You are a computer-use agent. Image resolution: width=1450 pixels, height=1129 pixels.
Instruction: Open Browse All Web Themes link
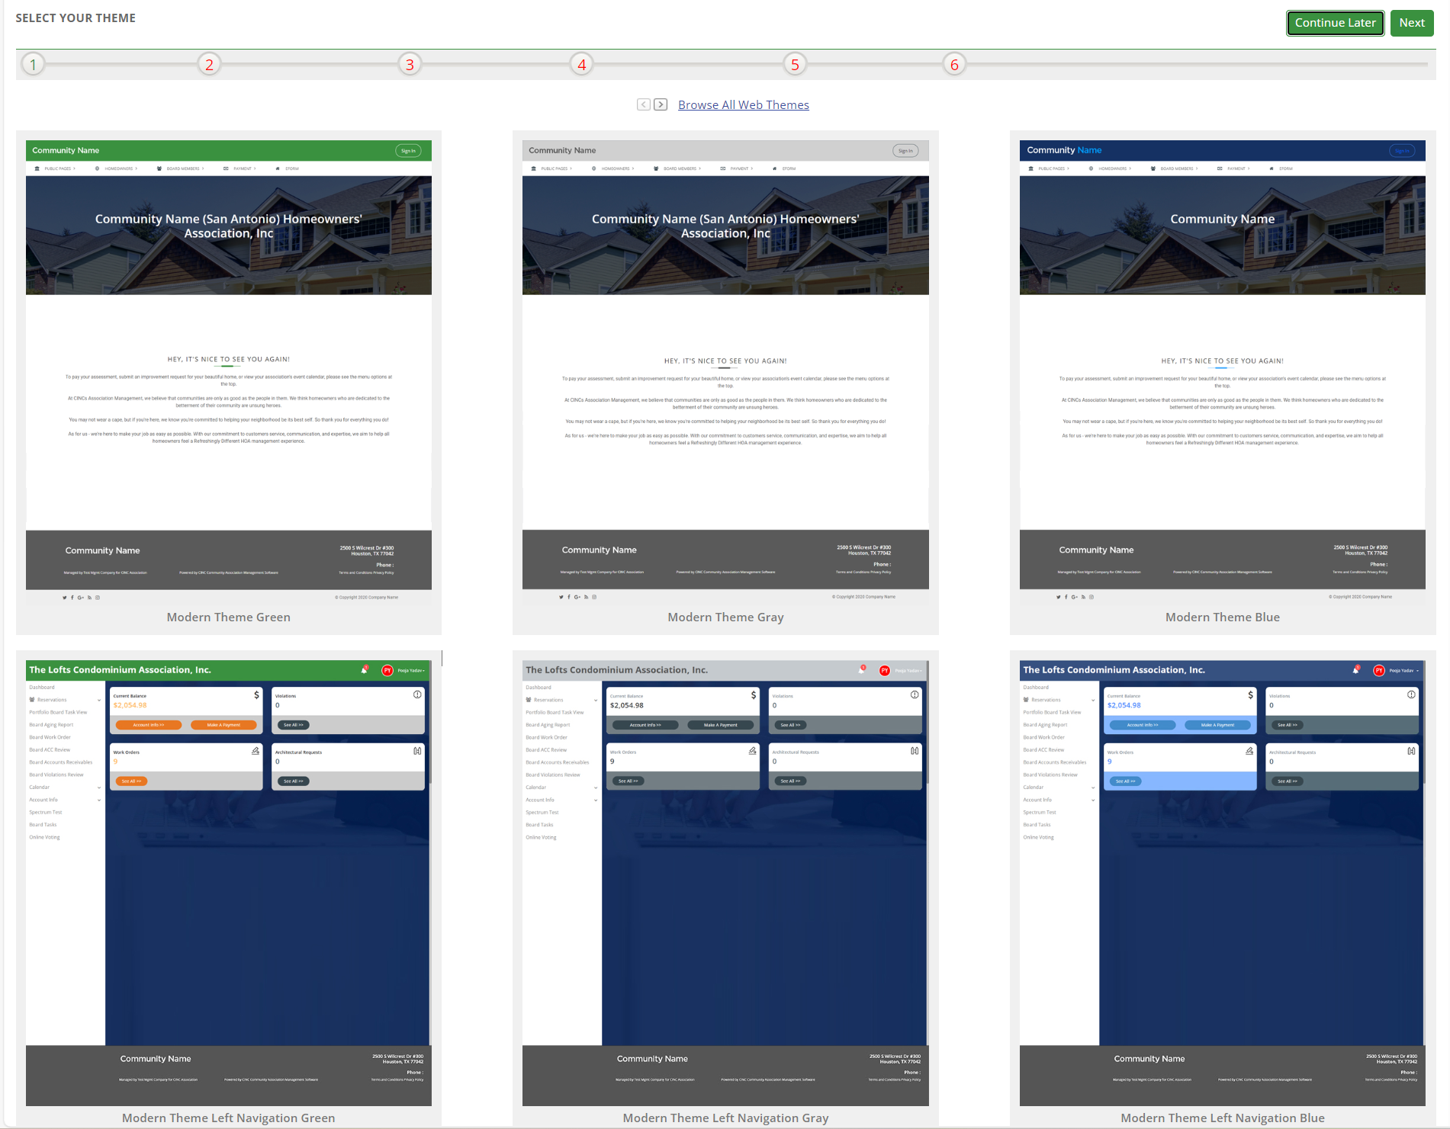(x=744, y=105)
